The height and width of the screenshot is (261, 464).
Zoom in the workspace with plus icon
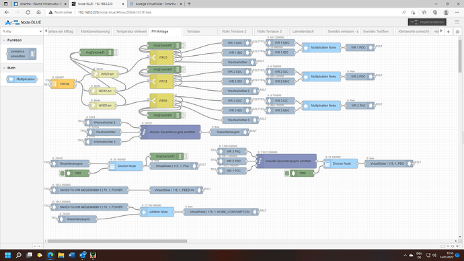(457, 246)
